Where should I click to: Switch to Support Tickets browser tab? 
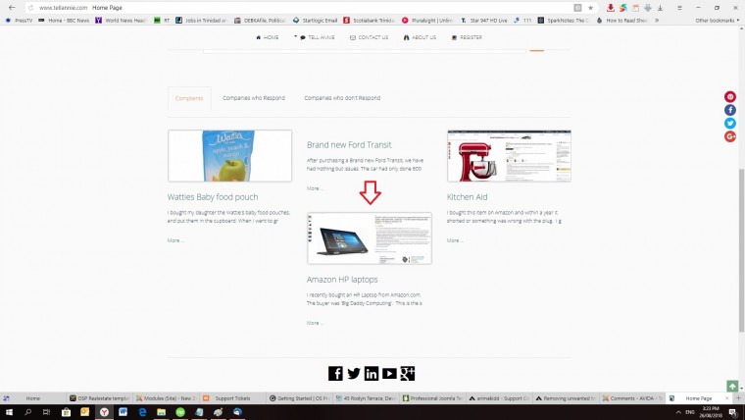point(232,398)
